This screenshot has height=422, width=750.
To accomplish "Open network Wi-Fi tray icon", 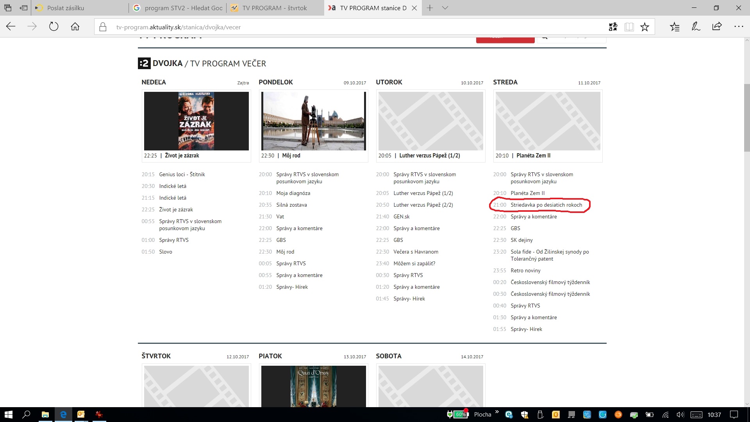I will 665,415.
